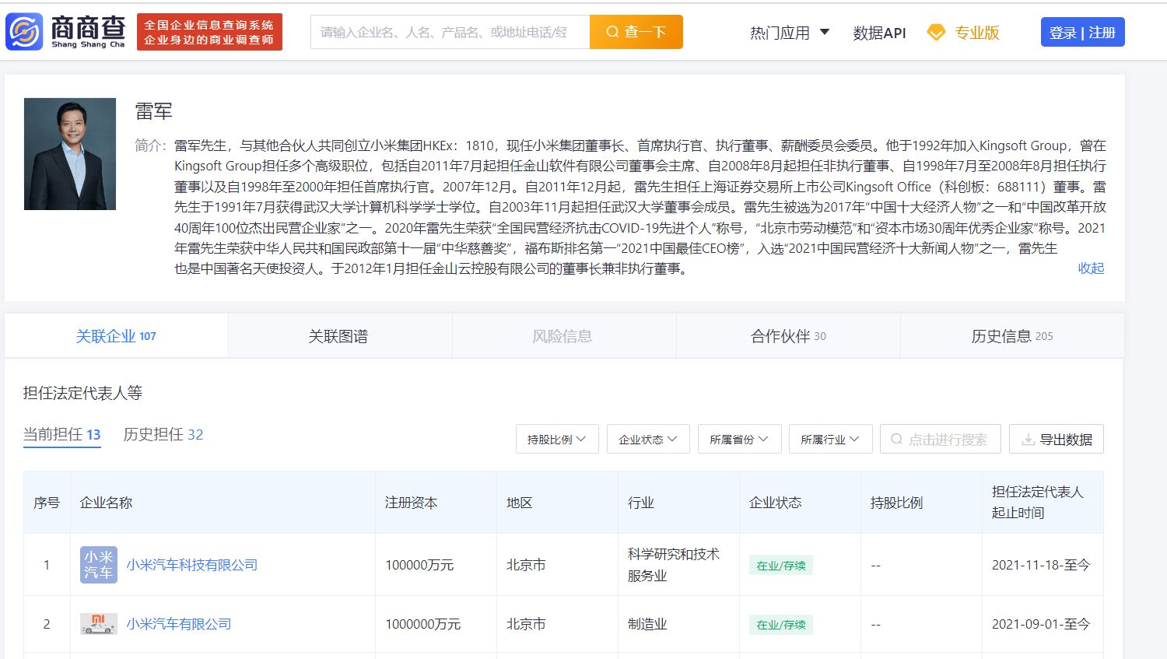Expand the 热门应用 dropdown
Image resolution: width=1167 pixels, height=659 pixels.
click(790, 33)
